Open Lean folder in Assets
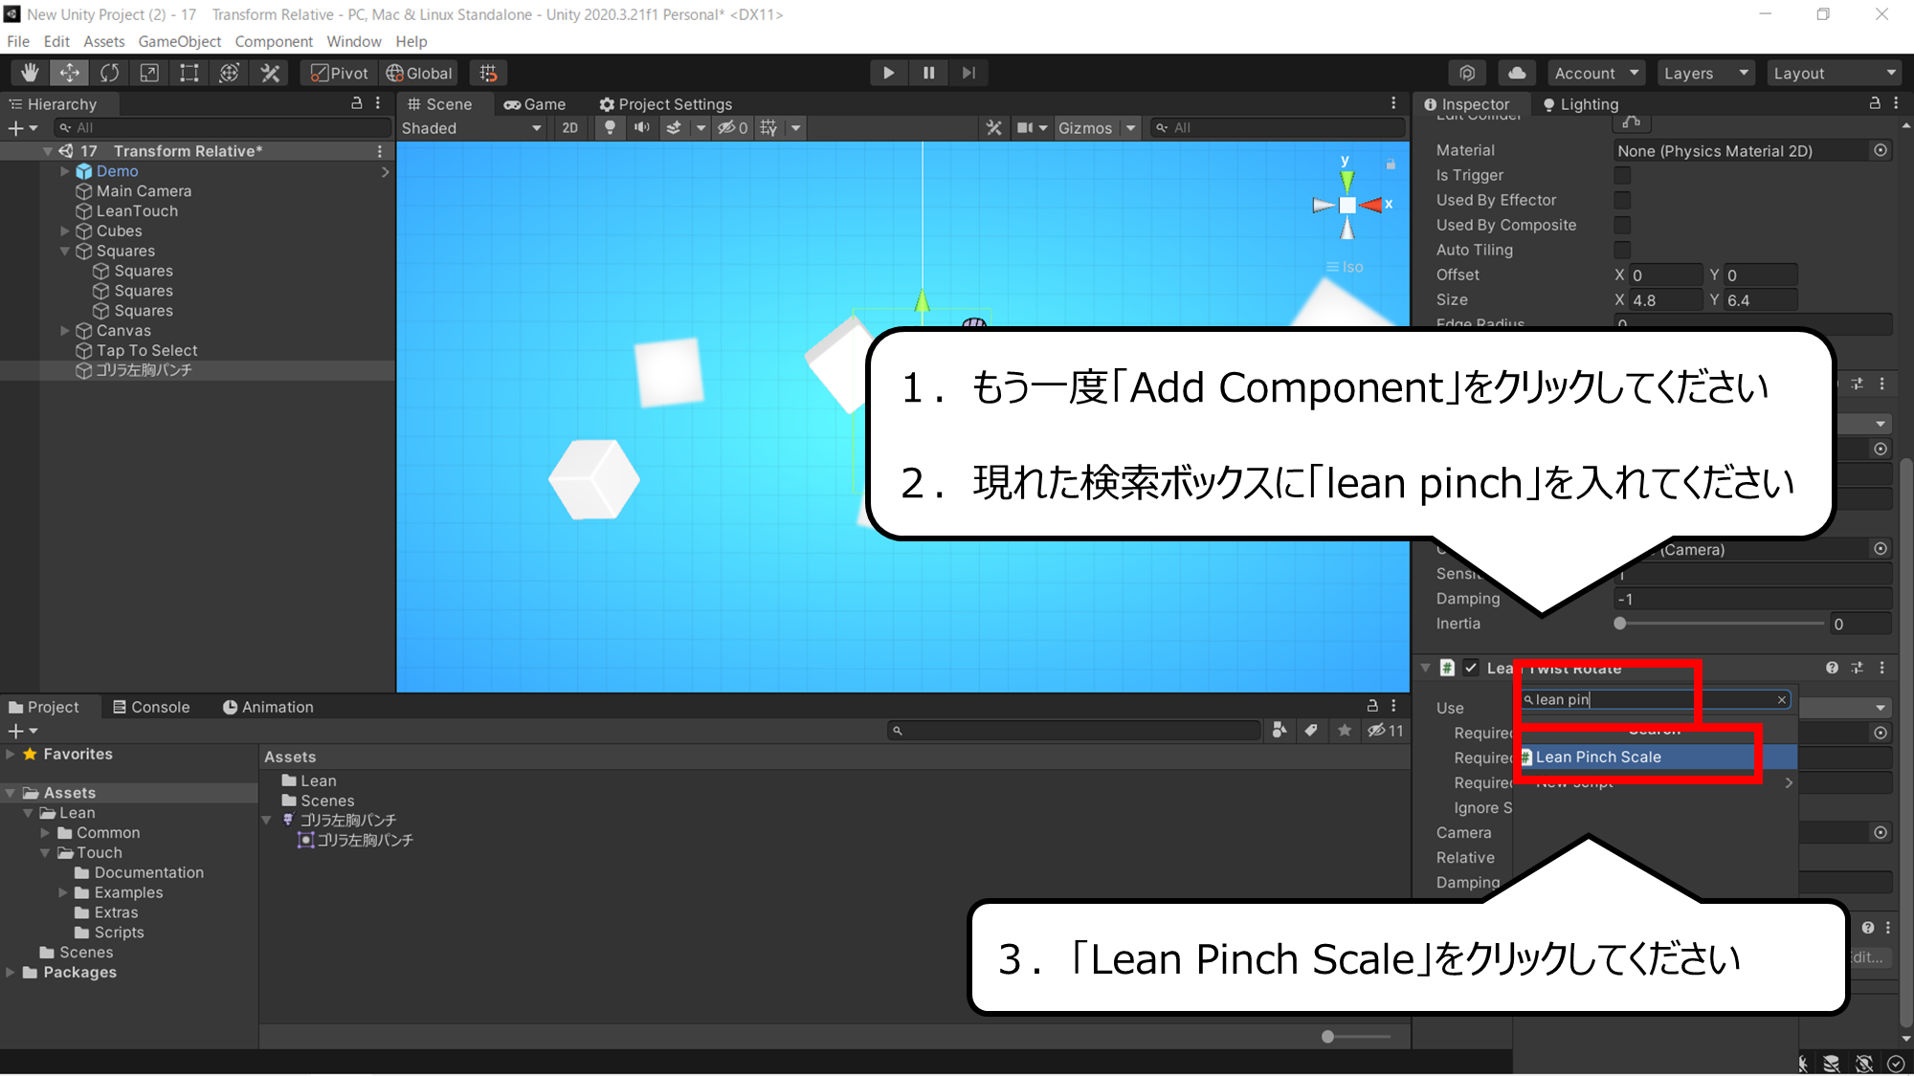 tap(308, 780)
